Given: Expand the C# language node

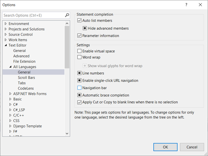Looking at the screenshot, I should point(10,105).
